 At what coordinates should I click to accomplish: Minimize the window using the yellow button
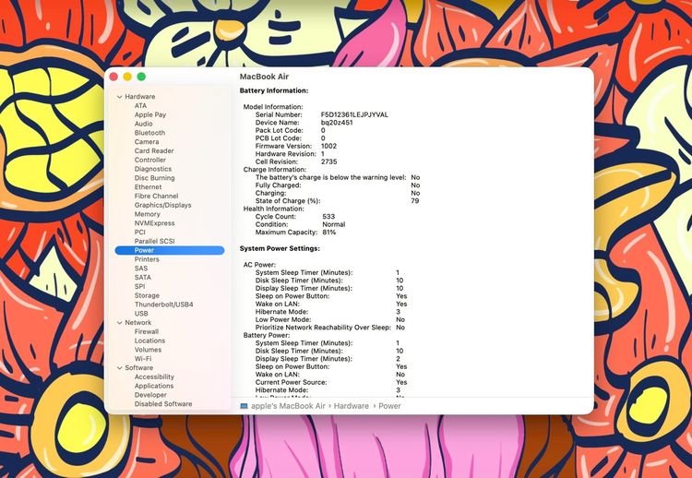tap(127, 77)
